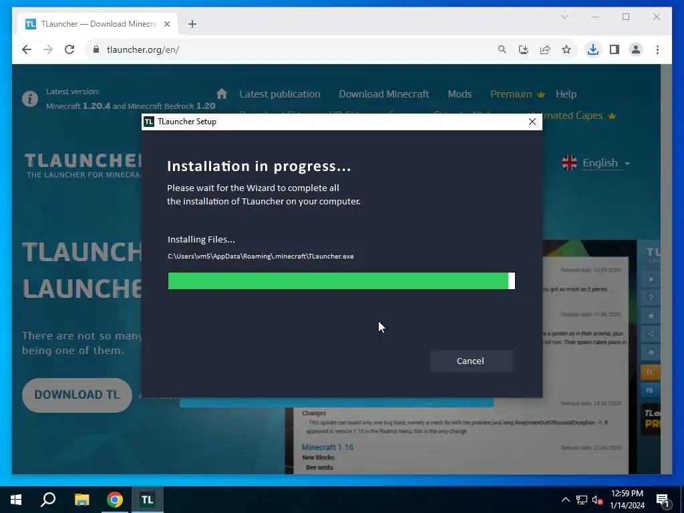Reload the tlauncher.org page
This screenshot has height=513, width=684.
tap(69, 49)
